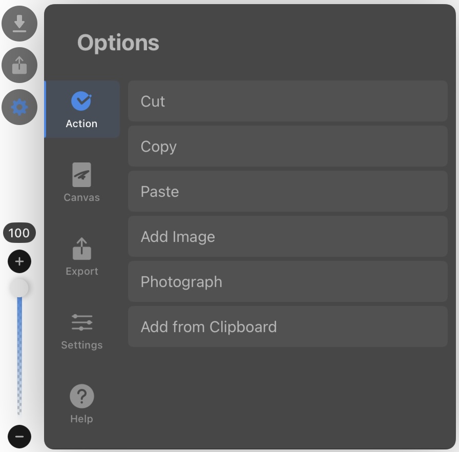Screen dimensions: 459x452
Task: Select Add Image option
Action: tap(288, 236)
